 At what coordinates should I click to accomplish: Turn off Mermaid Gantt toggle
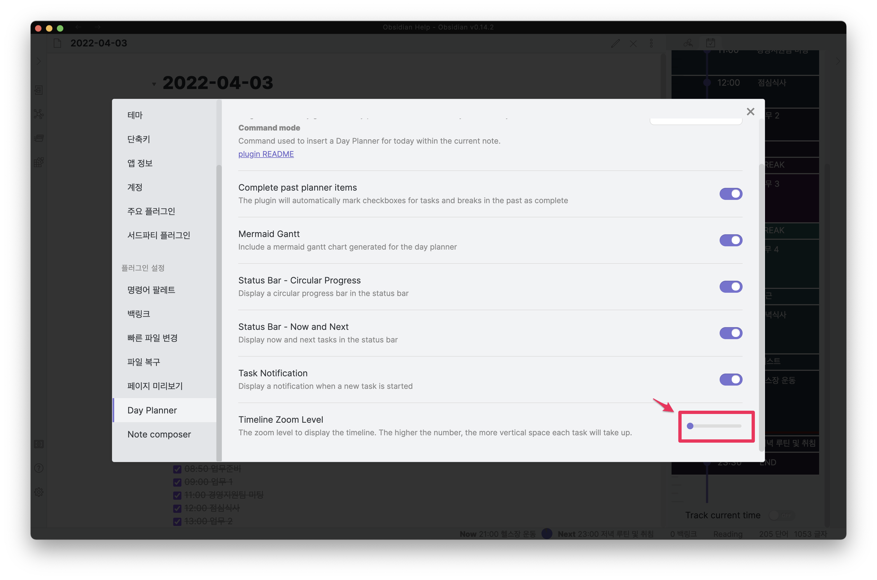click(x=731, y=240)
